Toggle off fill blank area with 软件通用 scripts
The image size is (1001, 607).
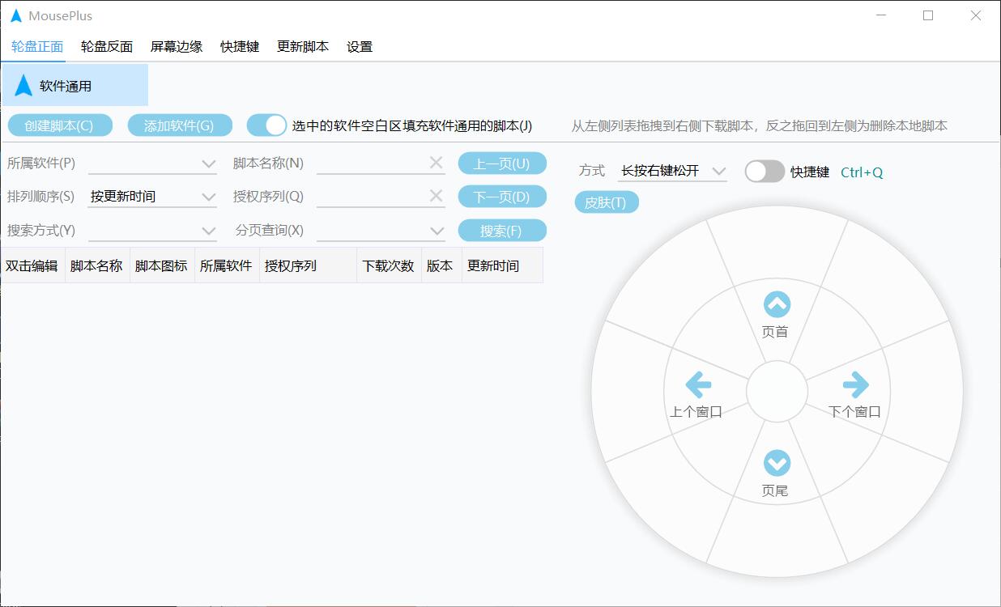click(266, 125)
